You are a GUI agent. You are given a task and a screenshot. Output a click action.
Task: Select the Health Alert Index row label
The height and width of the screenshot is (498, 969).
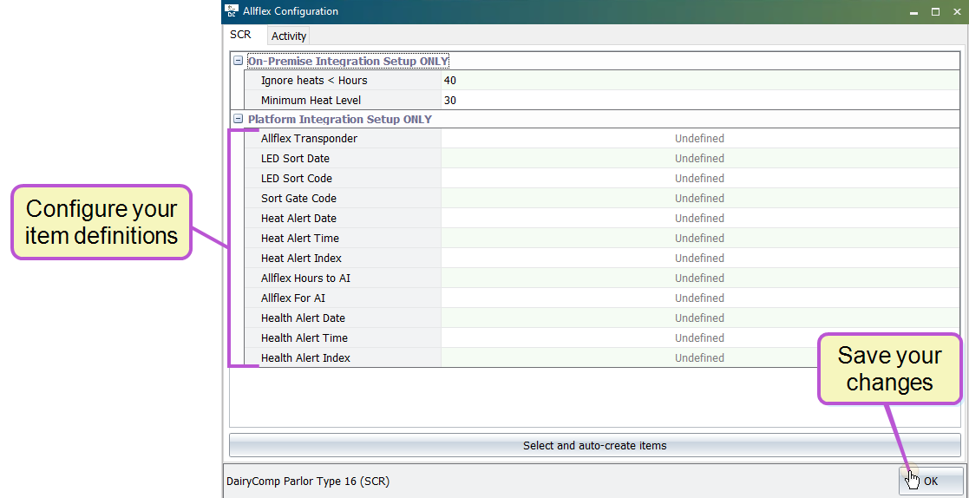click(305, 357)
